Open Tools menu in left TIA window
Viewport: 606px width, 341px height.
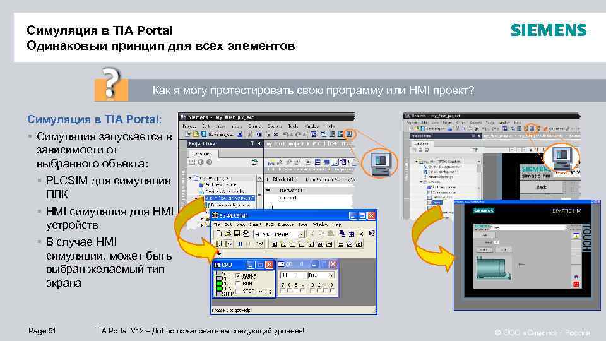pos(293,126)
